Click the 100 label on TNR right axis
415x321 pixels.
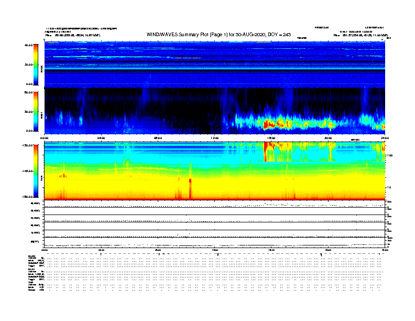point(390,155)
